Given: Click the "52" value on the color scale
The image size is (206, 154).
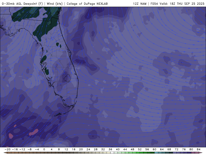Looking at the screenshot, I should [140, 149].
